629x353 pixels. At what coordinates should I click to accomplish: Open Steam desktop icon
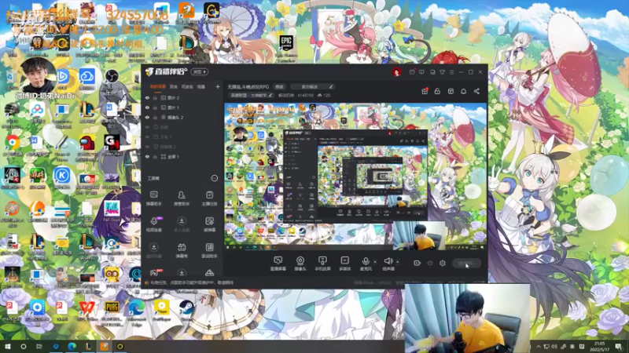click(186, 311)
